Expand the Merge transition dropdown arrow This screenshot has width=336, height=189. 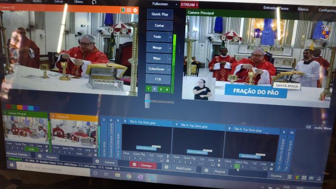(x=170, y=48)
